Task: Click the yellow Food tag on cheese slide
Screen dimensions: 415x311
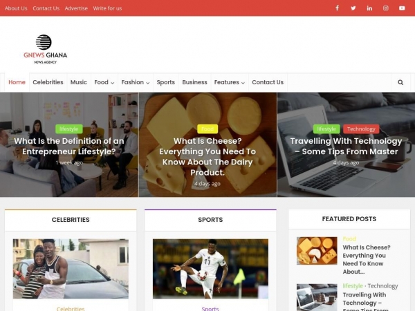Action: pyautogui.click(x=207, y=129)
